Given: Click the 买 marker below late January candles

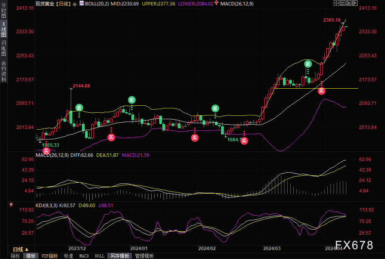Looking at the screenshot, I should (195, 138).
